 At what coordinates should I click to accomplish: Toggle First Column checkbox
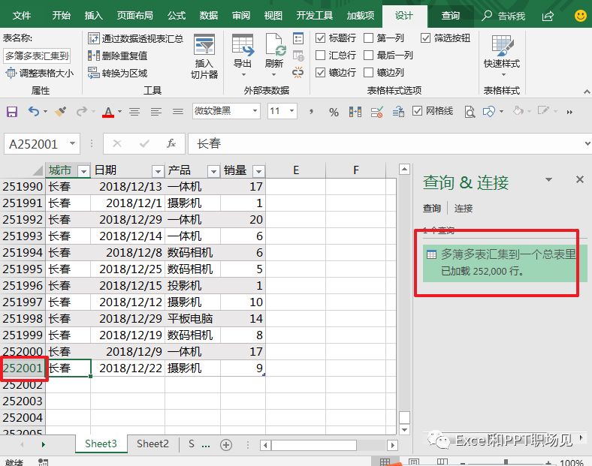(368, 38)
